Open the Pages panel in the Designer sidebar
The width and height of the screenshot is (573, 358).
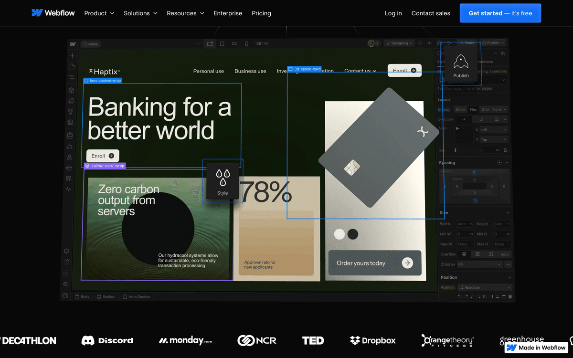coord(72,66)
